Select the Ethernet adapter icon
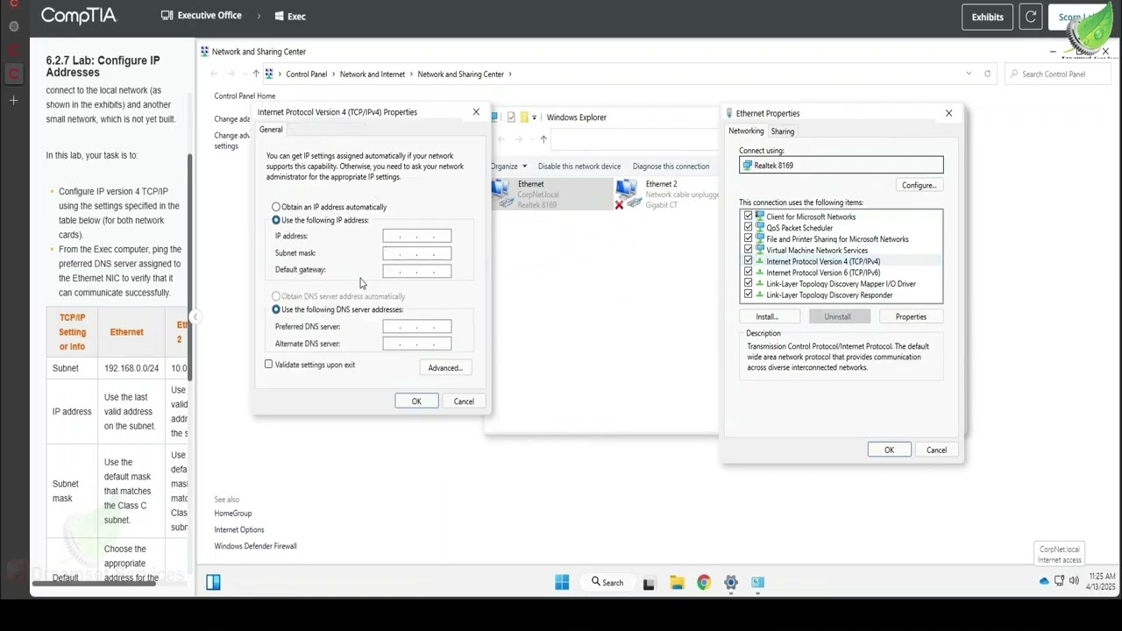This screenshot has height=631, width=1122. pyautogui.click(x=501, y=194)
